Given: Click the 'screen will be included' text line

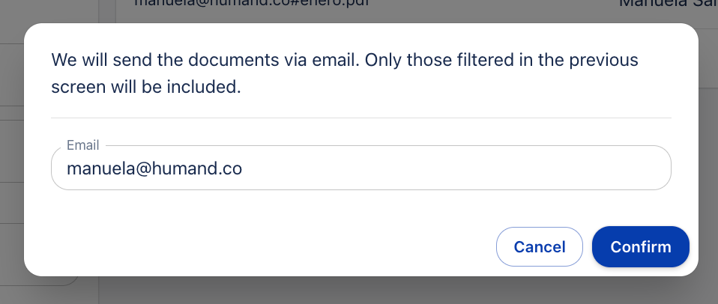Looking at the screenshot, I should (146, 87).
